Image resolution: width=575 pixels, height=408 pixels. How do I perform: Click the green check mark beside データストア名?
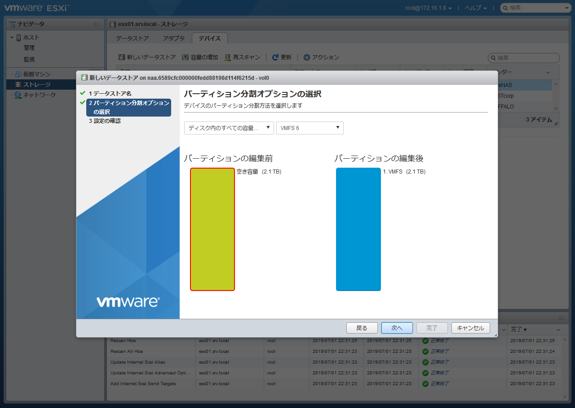point(82,93)
